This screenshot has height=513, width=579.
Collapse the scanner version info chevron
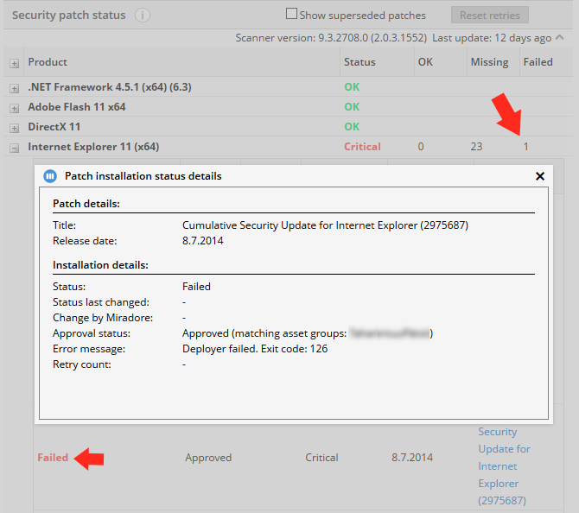tap(560, 37)
